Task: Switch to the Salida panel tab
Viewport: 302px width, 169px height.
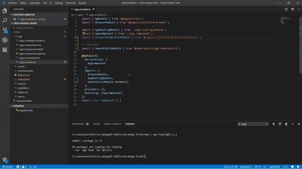Action: (96, 124)
